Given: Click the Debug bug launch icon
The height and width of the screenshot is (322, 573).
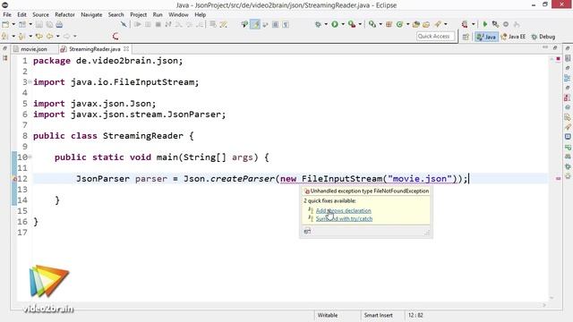Looking at the screenshot, I should [318, 24].
